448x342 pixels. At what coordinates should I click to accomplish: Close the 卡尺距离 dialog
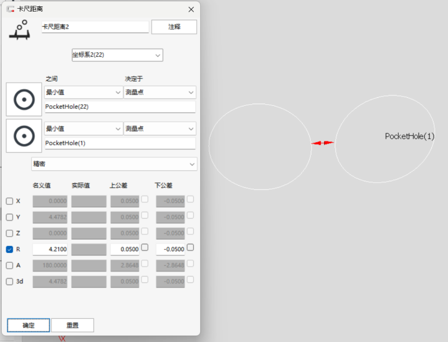[x=191, y=9]
